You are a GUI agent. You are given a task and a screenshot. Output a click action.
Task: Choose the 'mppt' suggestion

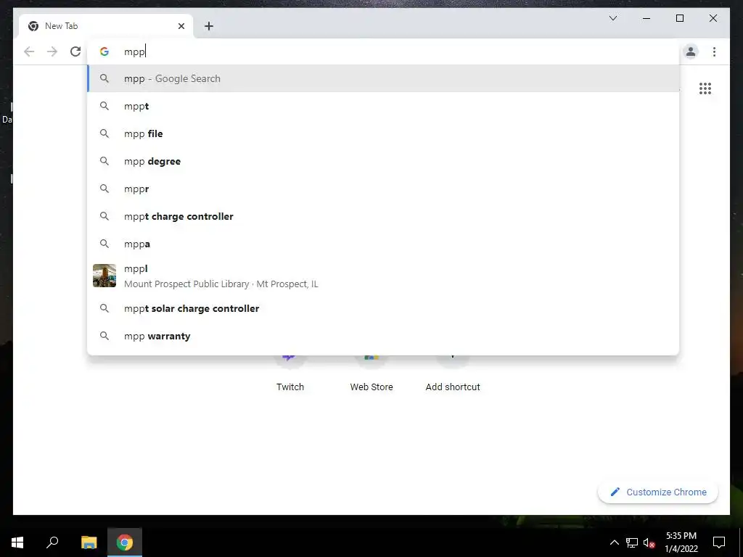(383, 106)
